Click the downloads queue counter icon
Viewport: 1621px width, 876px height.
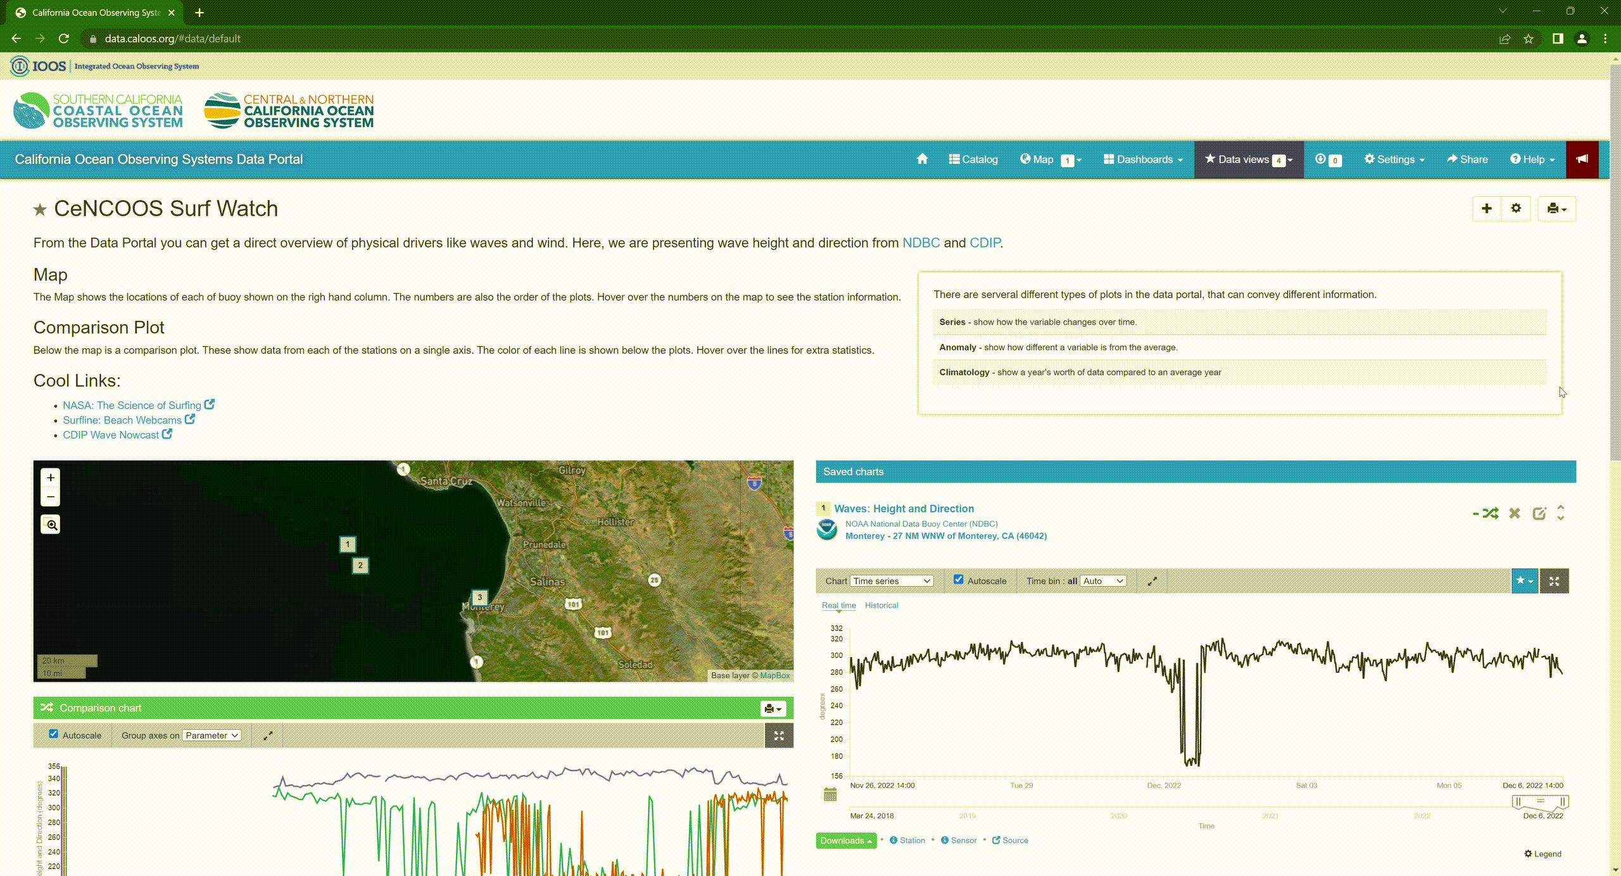pos(1328,160)
